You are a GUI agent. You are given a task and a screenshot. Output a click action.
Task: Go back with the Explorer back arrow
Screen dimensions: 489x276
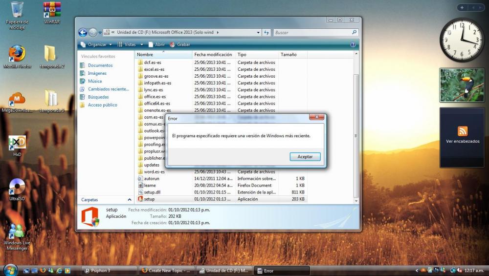coord(83,32)
